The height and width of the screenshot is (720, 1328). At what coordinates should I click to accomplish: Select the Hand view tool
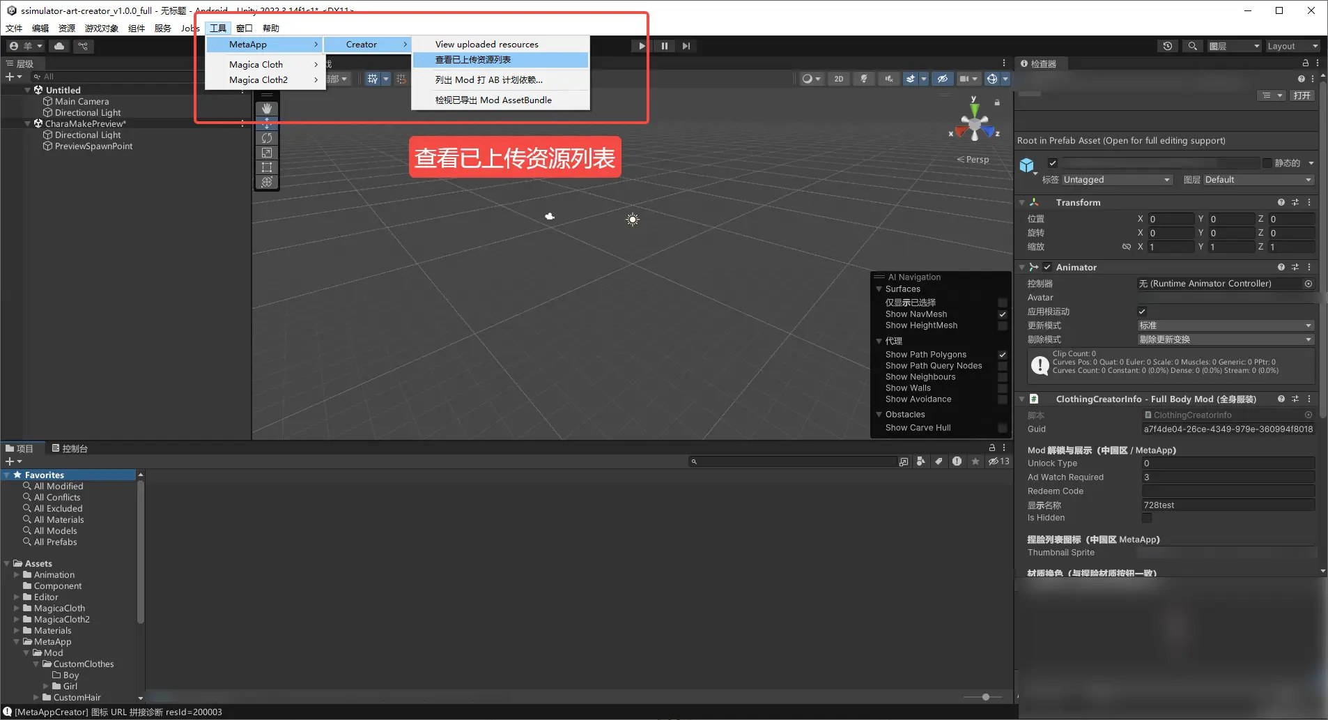tap(267, 109)
